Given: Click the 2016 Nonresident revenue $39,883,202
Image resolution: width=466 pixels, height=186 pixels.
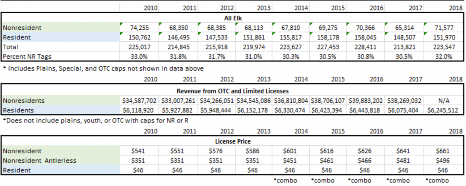Looking at the screenshot, I should (x=366, y=100).
